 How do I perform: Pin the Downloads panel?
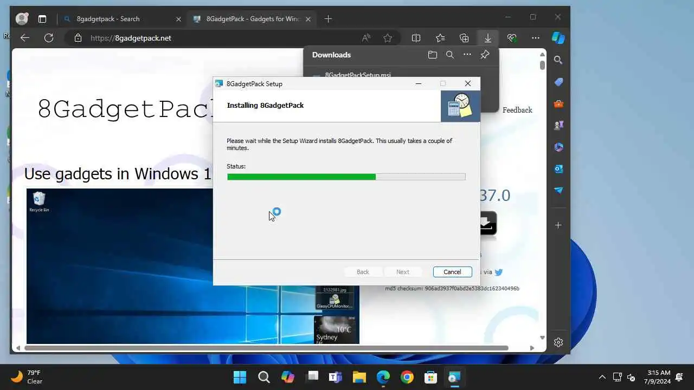(485, 55)
